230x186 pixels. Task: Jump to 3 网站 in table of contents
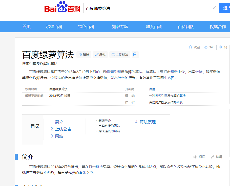pos(57,136)
